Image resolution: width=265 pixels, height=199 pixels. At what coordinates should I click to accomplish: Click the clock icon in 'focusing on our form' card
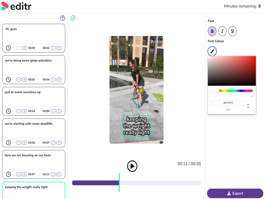coord(9,174)
